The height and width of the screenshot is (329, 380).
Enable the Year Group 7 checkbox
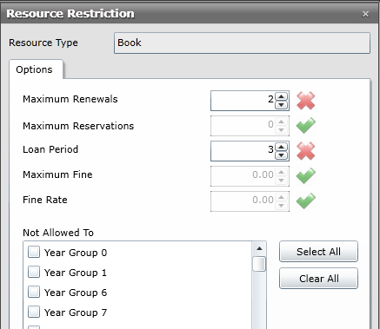34,312
